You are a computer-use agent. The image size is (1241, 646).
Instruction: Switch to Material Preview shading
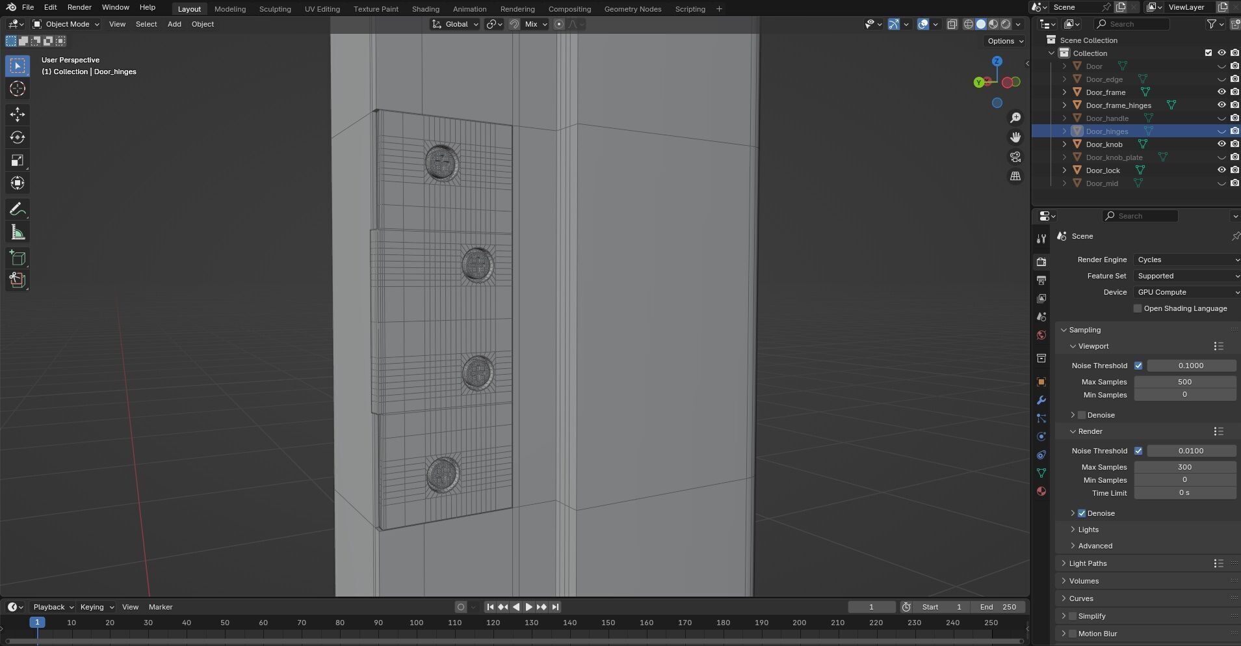pyautogui.click(x=993, y=24)
